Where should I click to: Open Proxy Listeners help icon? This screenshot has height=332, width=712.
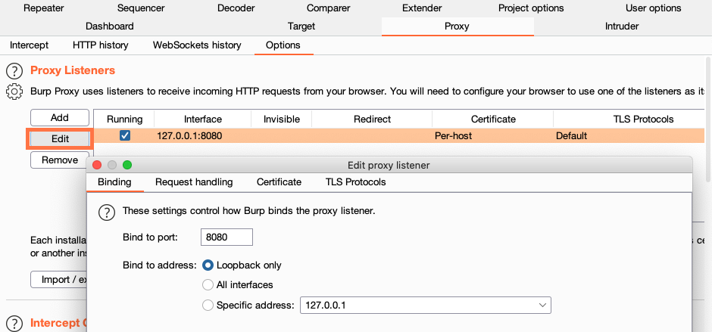click(14, 71)
